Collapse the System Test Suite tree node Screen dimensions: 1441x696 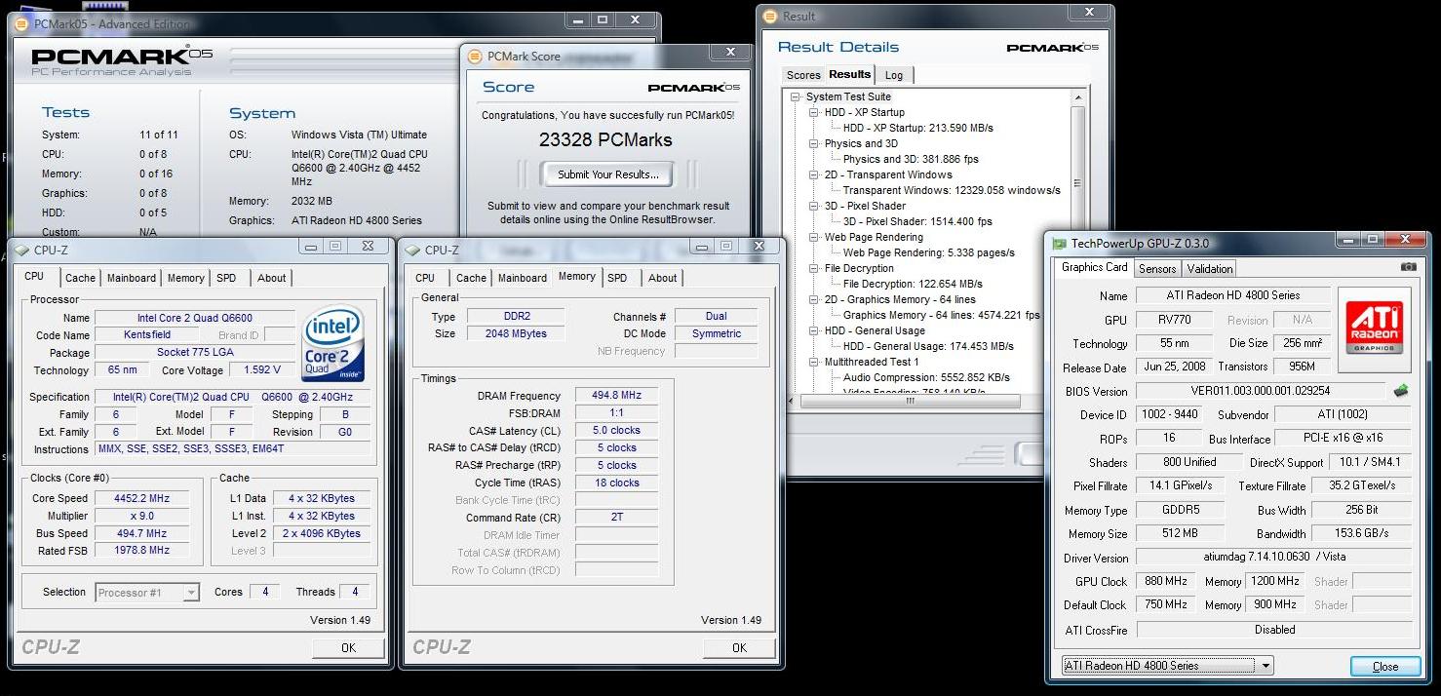tap(796, 97)
